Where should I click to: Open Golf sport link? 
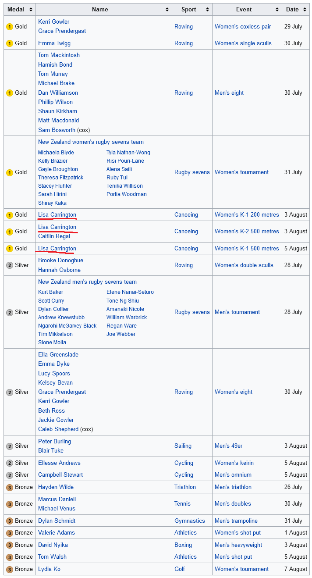click(x=180, y=569)
